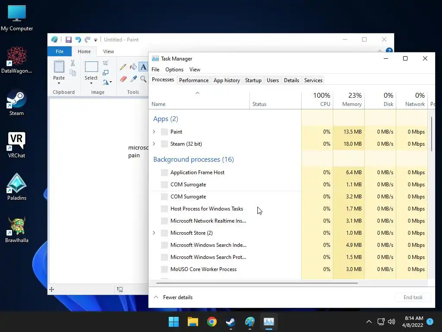Expand the Microsoft Store (2) process row

click(x=154, y=233)
